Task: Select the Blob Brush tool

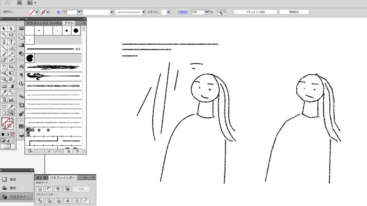Action: (x=4, y=60)
